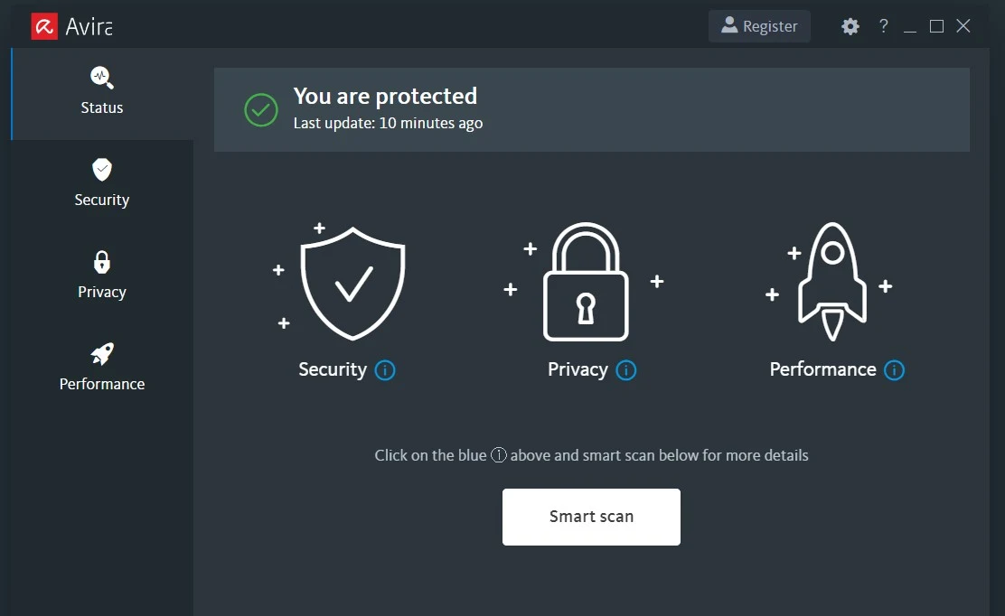
Task: Open Security details via its blue info icon
Action: [x=384, y=370]
